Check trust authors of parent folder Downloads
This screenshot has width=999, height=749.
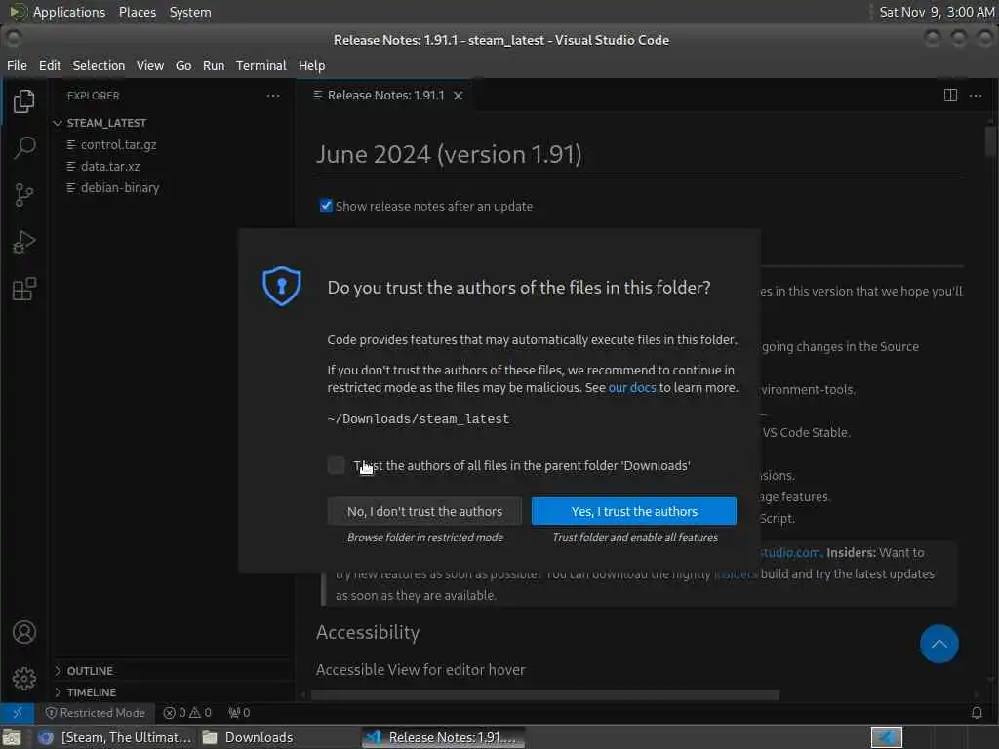click(336, 465)
